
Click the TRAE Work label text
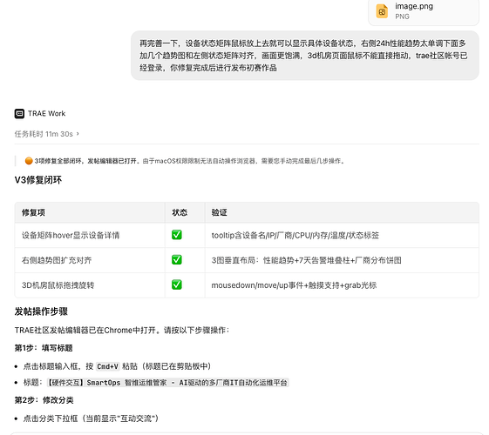(x=47, y=114)
